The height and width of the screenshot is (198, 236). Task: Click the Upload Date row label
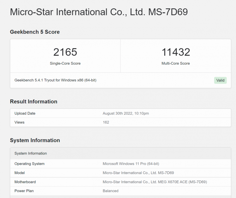(25, 113)
